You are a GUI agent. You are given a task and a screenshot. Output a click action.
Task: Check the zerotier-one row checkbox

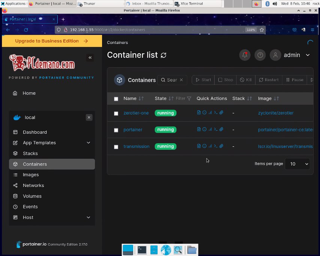[116, 113]
